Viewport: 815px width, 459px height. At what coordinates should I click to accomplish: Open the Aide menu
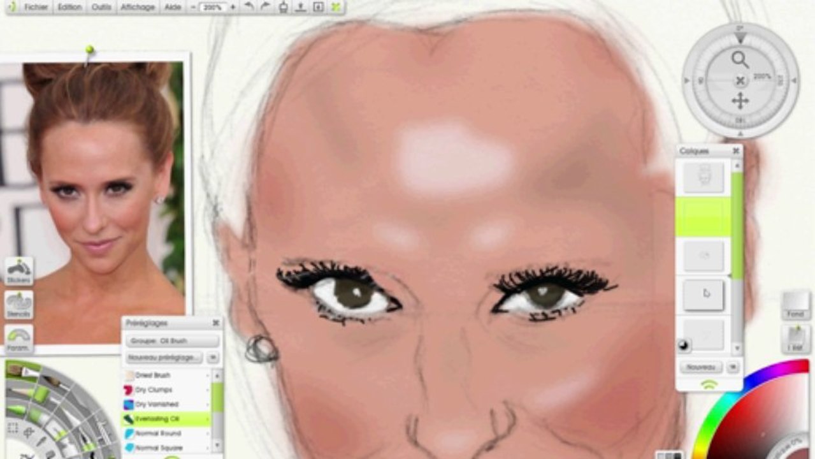pyautogui.click(x=172, y=7)
